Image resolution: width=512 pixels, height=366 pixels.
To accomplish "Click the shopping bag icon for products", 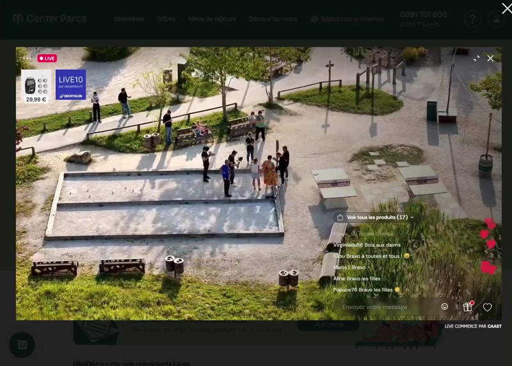I will 340,218.
